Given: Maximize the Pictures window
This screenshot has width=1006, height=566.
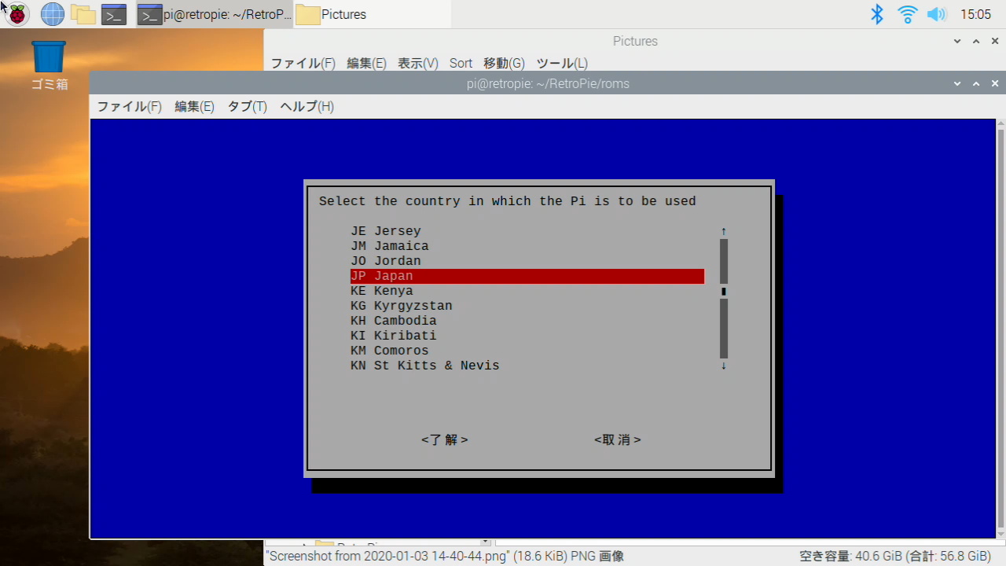Looking at the screenshot, I should [x=976, y=41].
